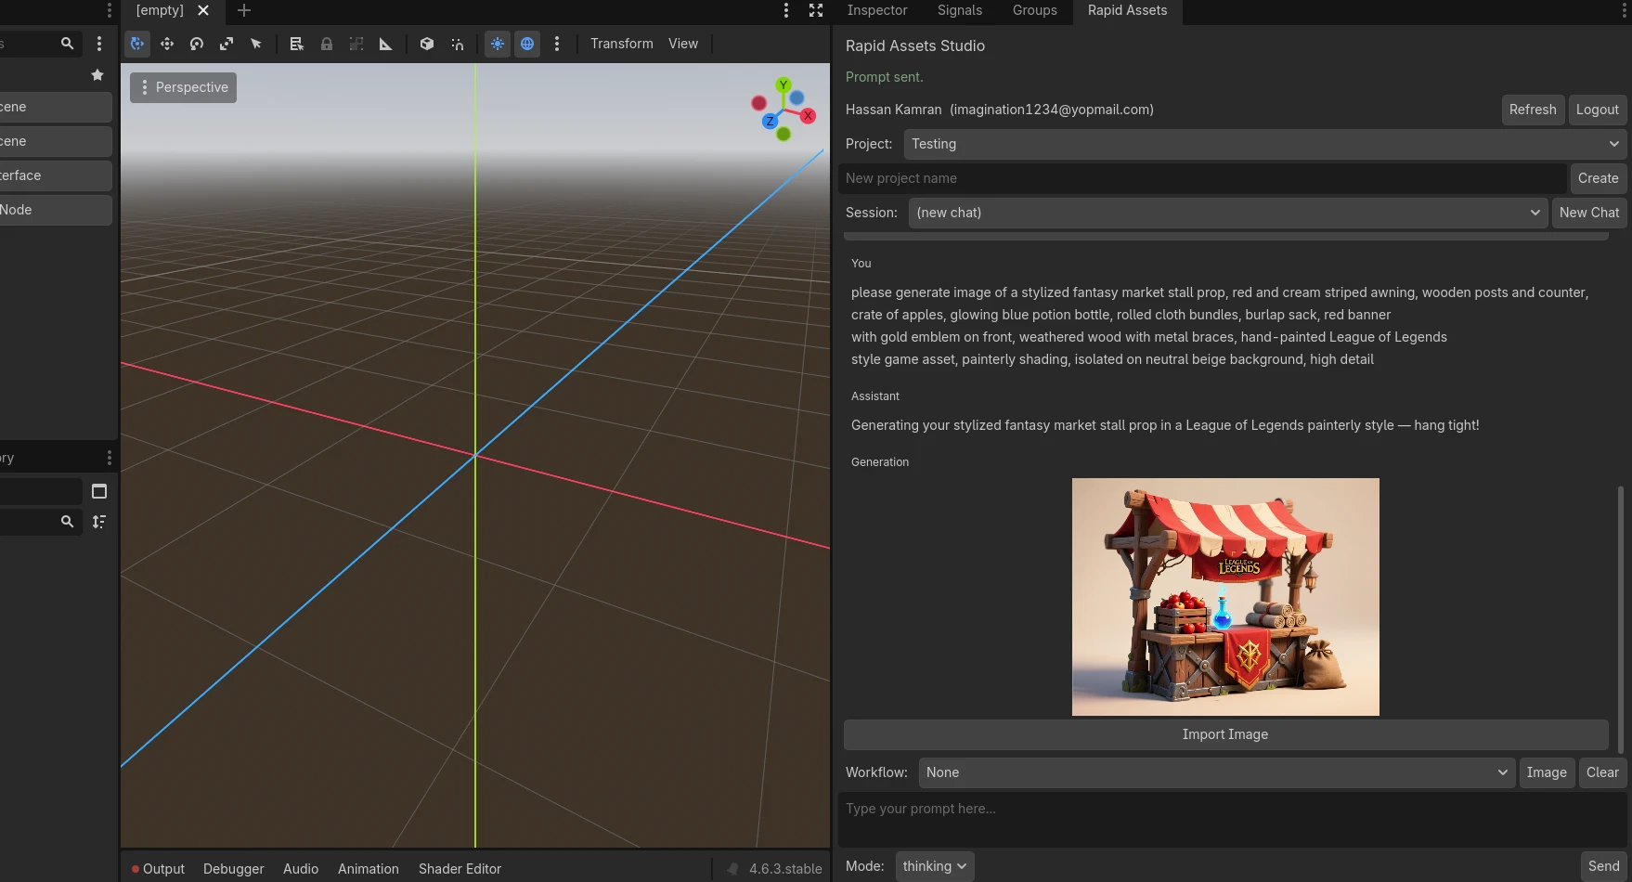Open the lower dock options menu

(109, 458)
